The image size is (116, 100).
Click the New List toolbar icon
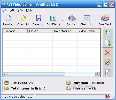coord(9,18)
